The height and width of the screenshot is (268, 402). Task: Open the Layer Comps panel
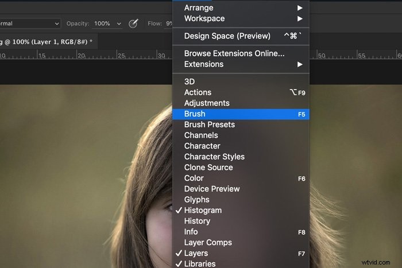[241, 242]
